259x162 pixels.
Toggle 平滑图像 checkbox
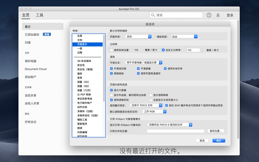pos(139,69)
